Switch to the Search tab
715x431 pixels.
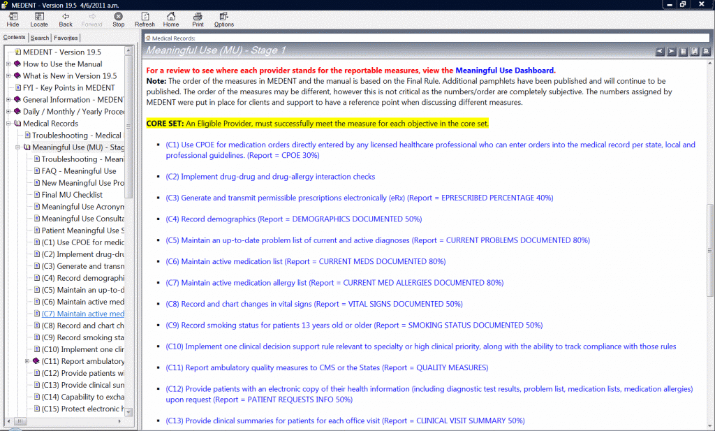click(x=40, y=38)
